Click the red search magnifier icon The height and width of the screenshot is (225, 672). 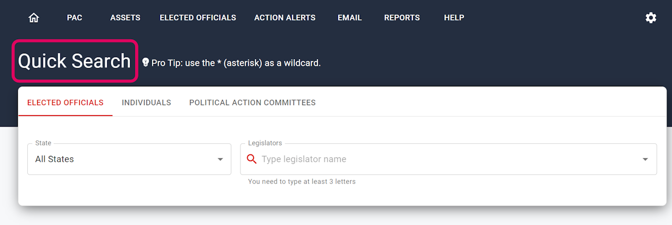251,159
